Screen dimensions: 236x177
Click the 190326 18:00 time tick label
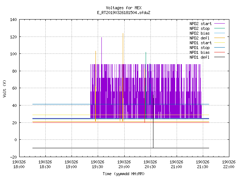click(x=19, y=164)
